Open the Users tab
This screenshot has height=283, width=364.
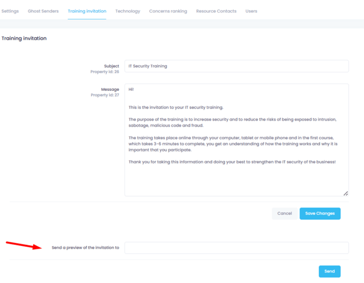pyautogui.click(x=251, y=11)
